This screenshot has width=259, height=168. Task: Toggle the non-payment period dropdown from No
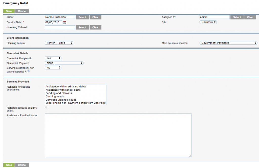(x=53, y=68)
